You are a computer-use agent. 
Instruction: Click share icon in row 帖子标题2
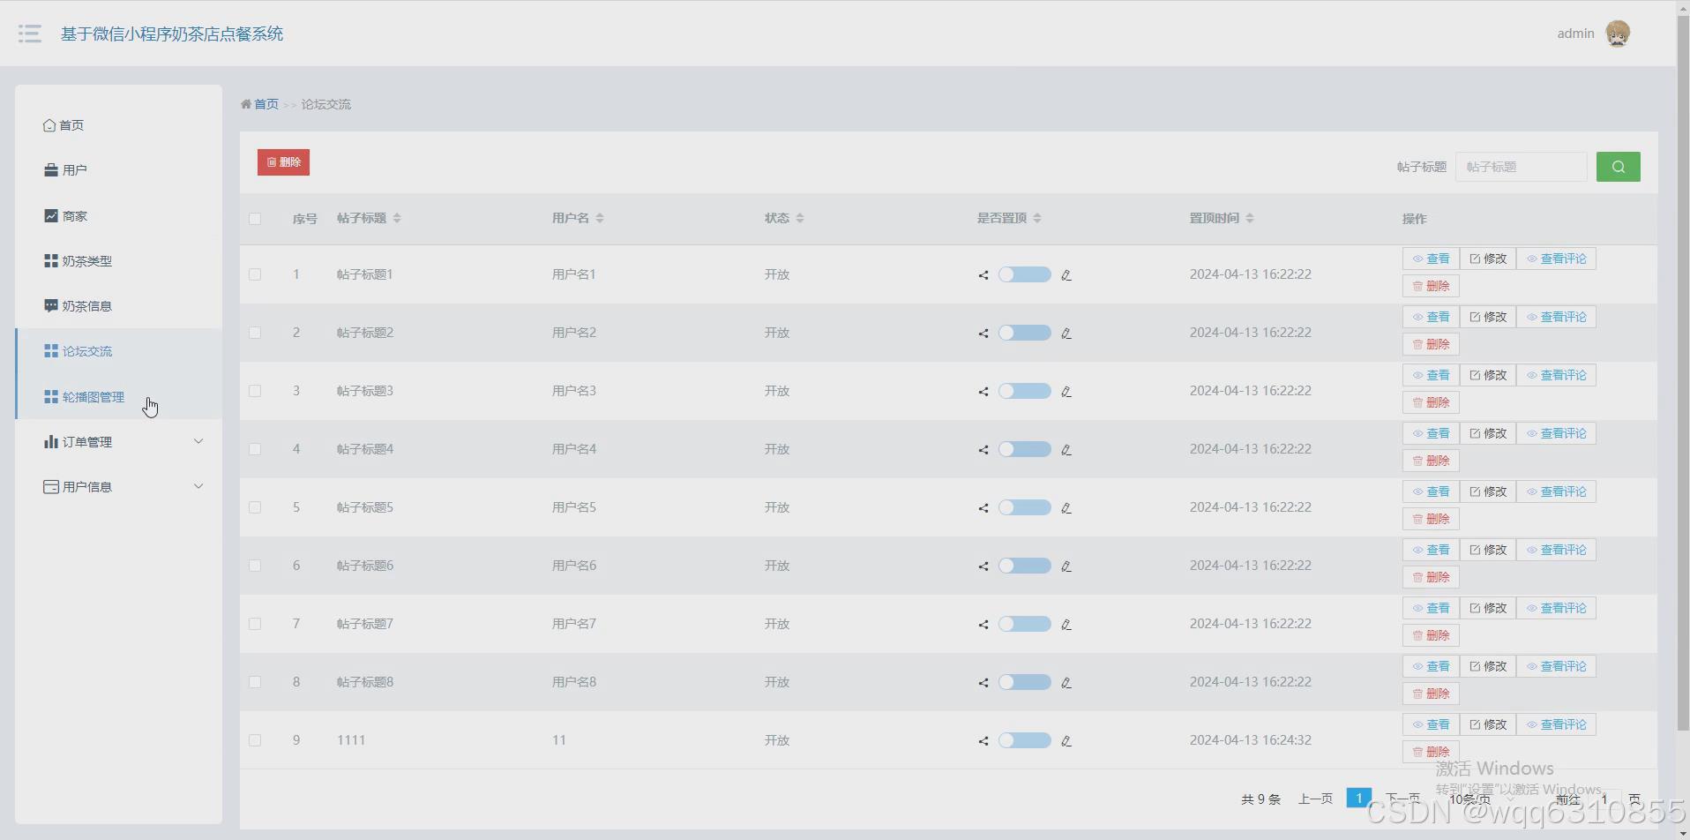[x=983, y=334]
